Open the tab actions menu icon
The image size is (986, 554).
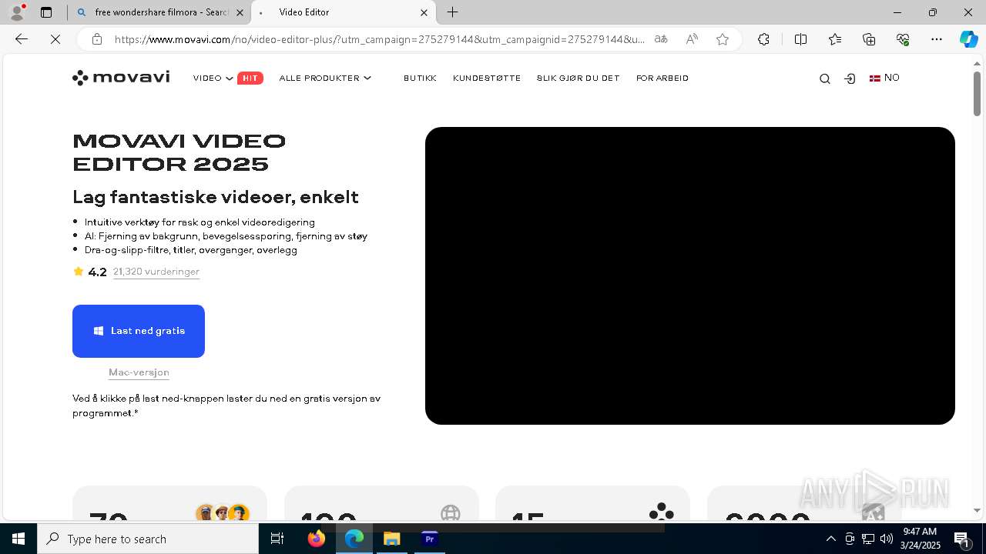(x=46, y=12)
